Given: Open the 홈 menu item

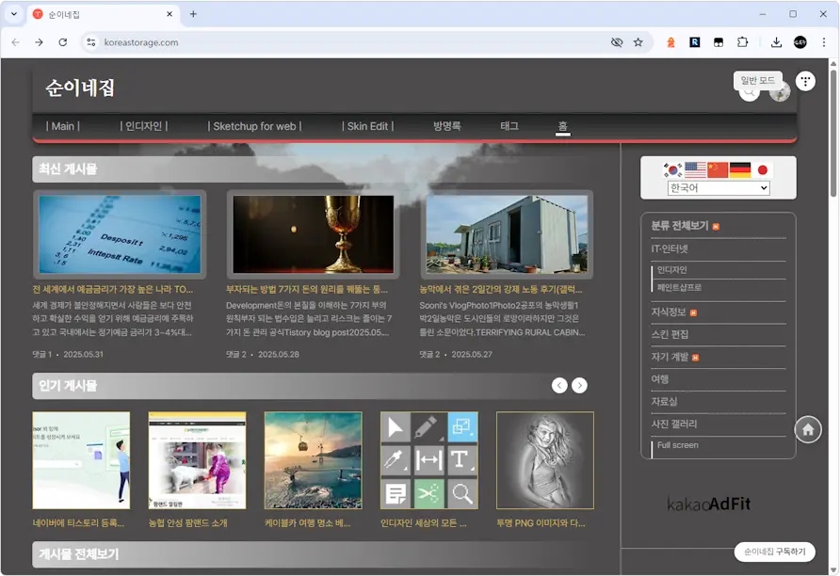Looking at the screenshot, I should pyautogui.click(x=562, y=126).
